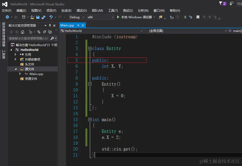Save the current file with floppy icon

tap(38, 17)
